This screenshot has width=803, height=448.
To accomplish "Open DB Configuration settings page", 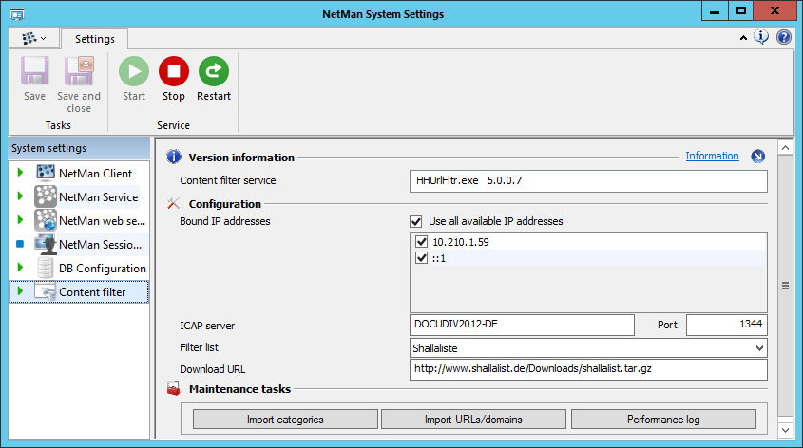I will [102, 269].
